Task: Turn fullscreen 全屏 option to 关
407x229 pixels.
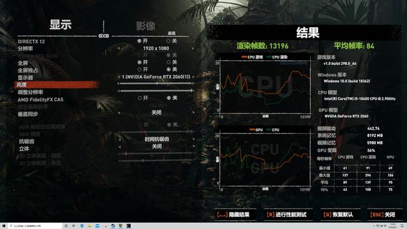Action: click(x=172, y=62)
